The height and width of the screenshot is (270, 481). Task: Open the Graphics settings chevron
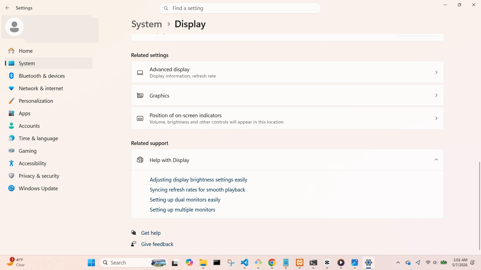pos(436,95)
